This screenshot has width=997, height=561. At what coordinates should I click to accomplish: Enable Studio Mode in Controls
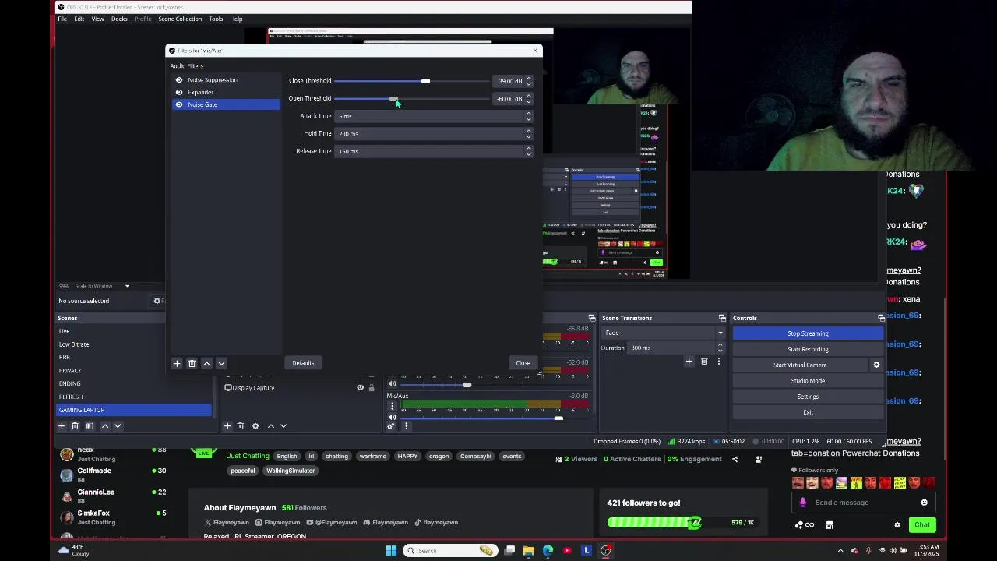(x=808, y=380)
